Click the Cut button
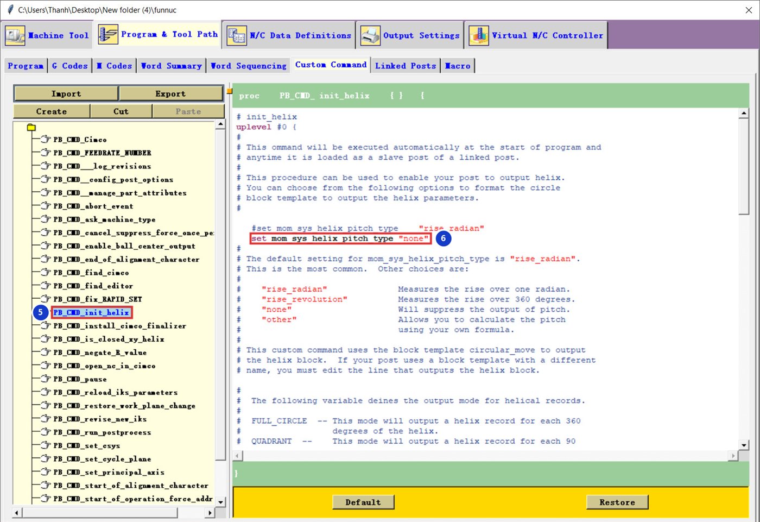 (x=121, y=111)
